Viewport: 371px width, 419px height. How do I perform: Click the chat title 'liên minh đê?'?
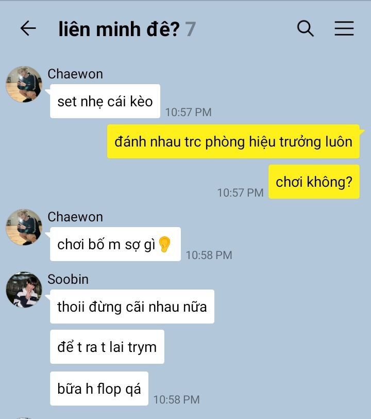tap(119, 29)
